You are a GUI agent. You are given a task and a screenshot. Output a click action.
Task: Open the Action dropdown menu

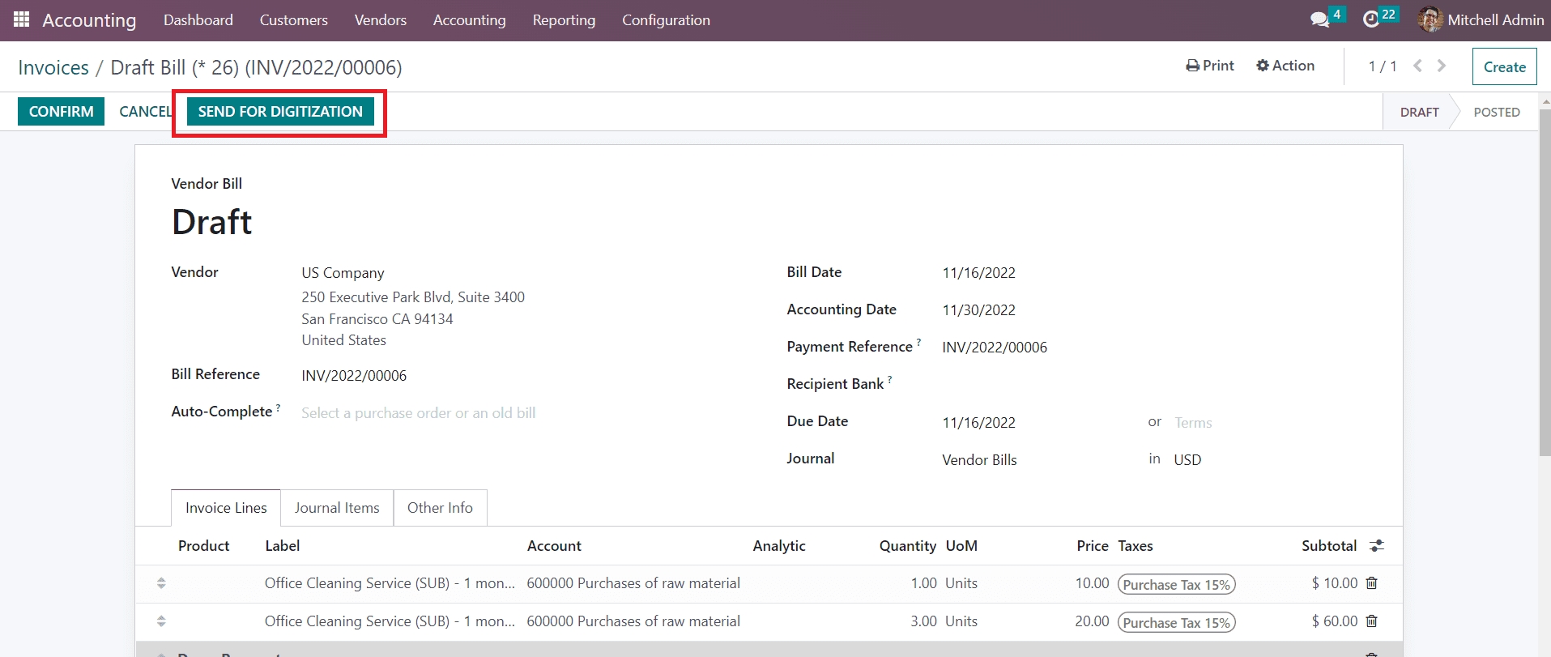click(1285, 66)
